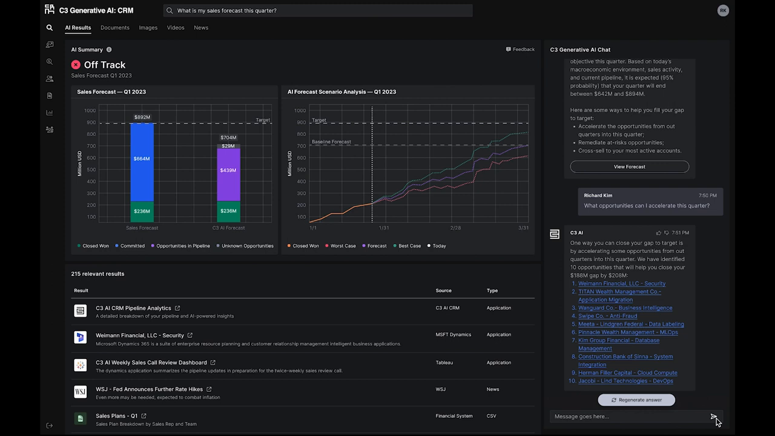The image size is (775, 436).
Task: Open WSJ - Fed Announces Further Rate Hikes title
Action: [149, 389]
